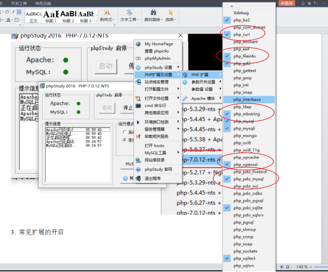Select highlighted php-7.0.12-nts version row

point(202,160)
